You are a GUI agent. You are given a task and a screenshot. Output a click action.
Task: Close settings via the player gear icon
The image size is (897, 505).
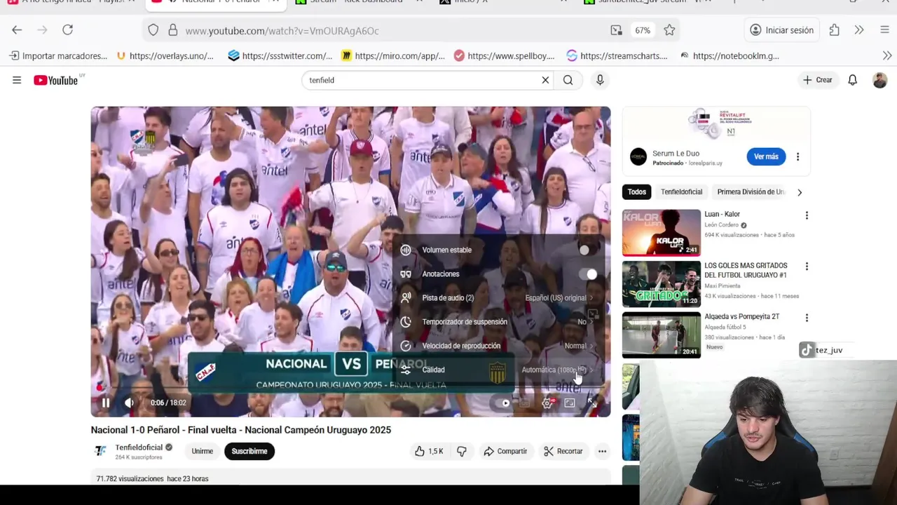(x=547, y=403)
